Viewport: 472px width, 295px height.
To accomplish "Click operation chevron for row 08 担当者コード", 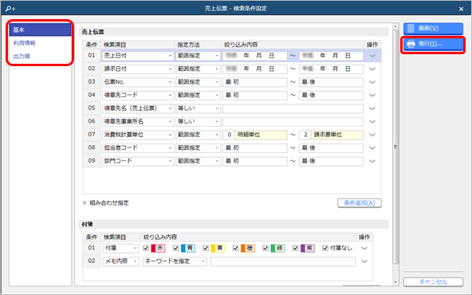I will 372,148.
